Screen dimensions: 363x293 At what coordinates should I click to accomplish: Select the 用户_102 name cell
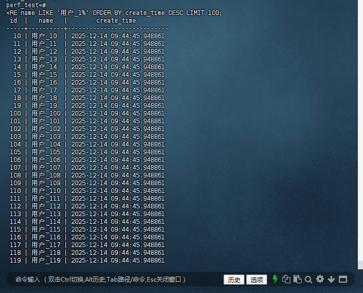[46, 129]
